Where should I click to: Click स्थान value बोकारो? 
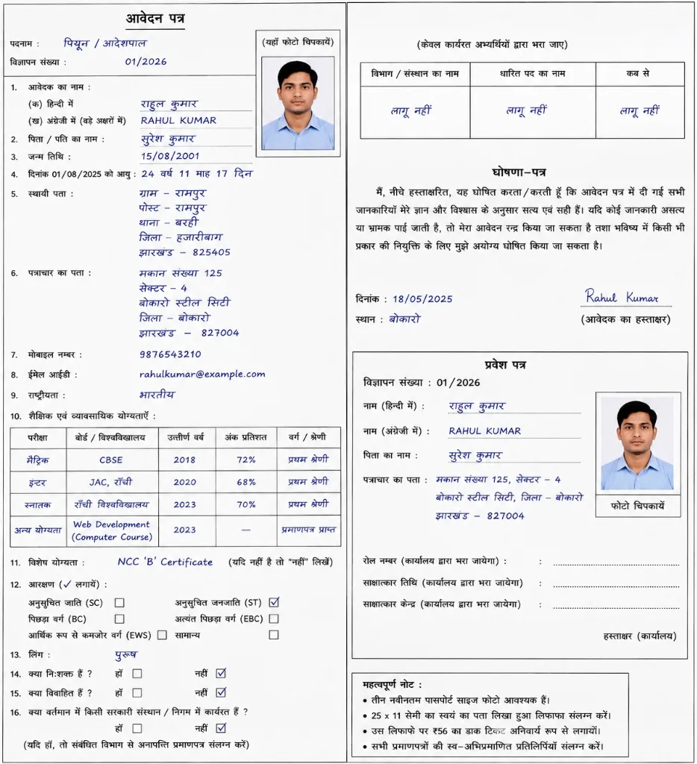[x=404, y=319]
